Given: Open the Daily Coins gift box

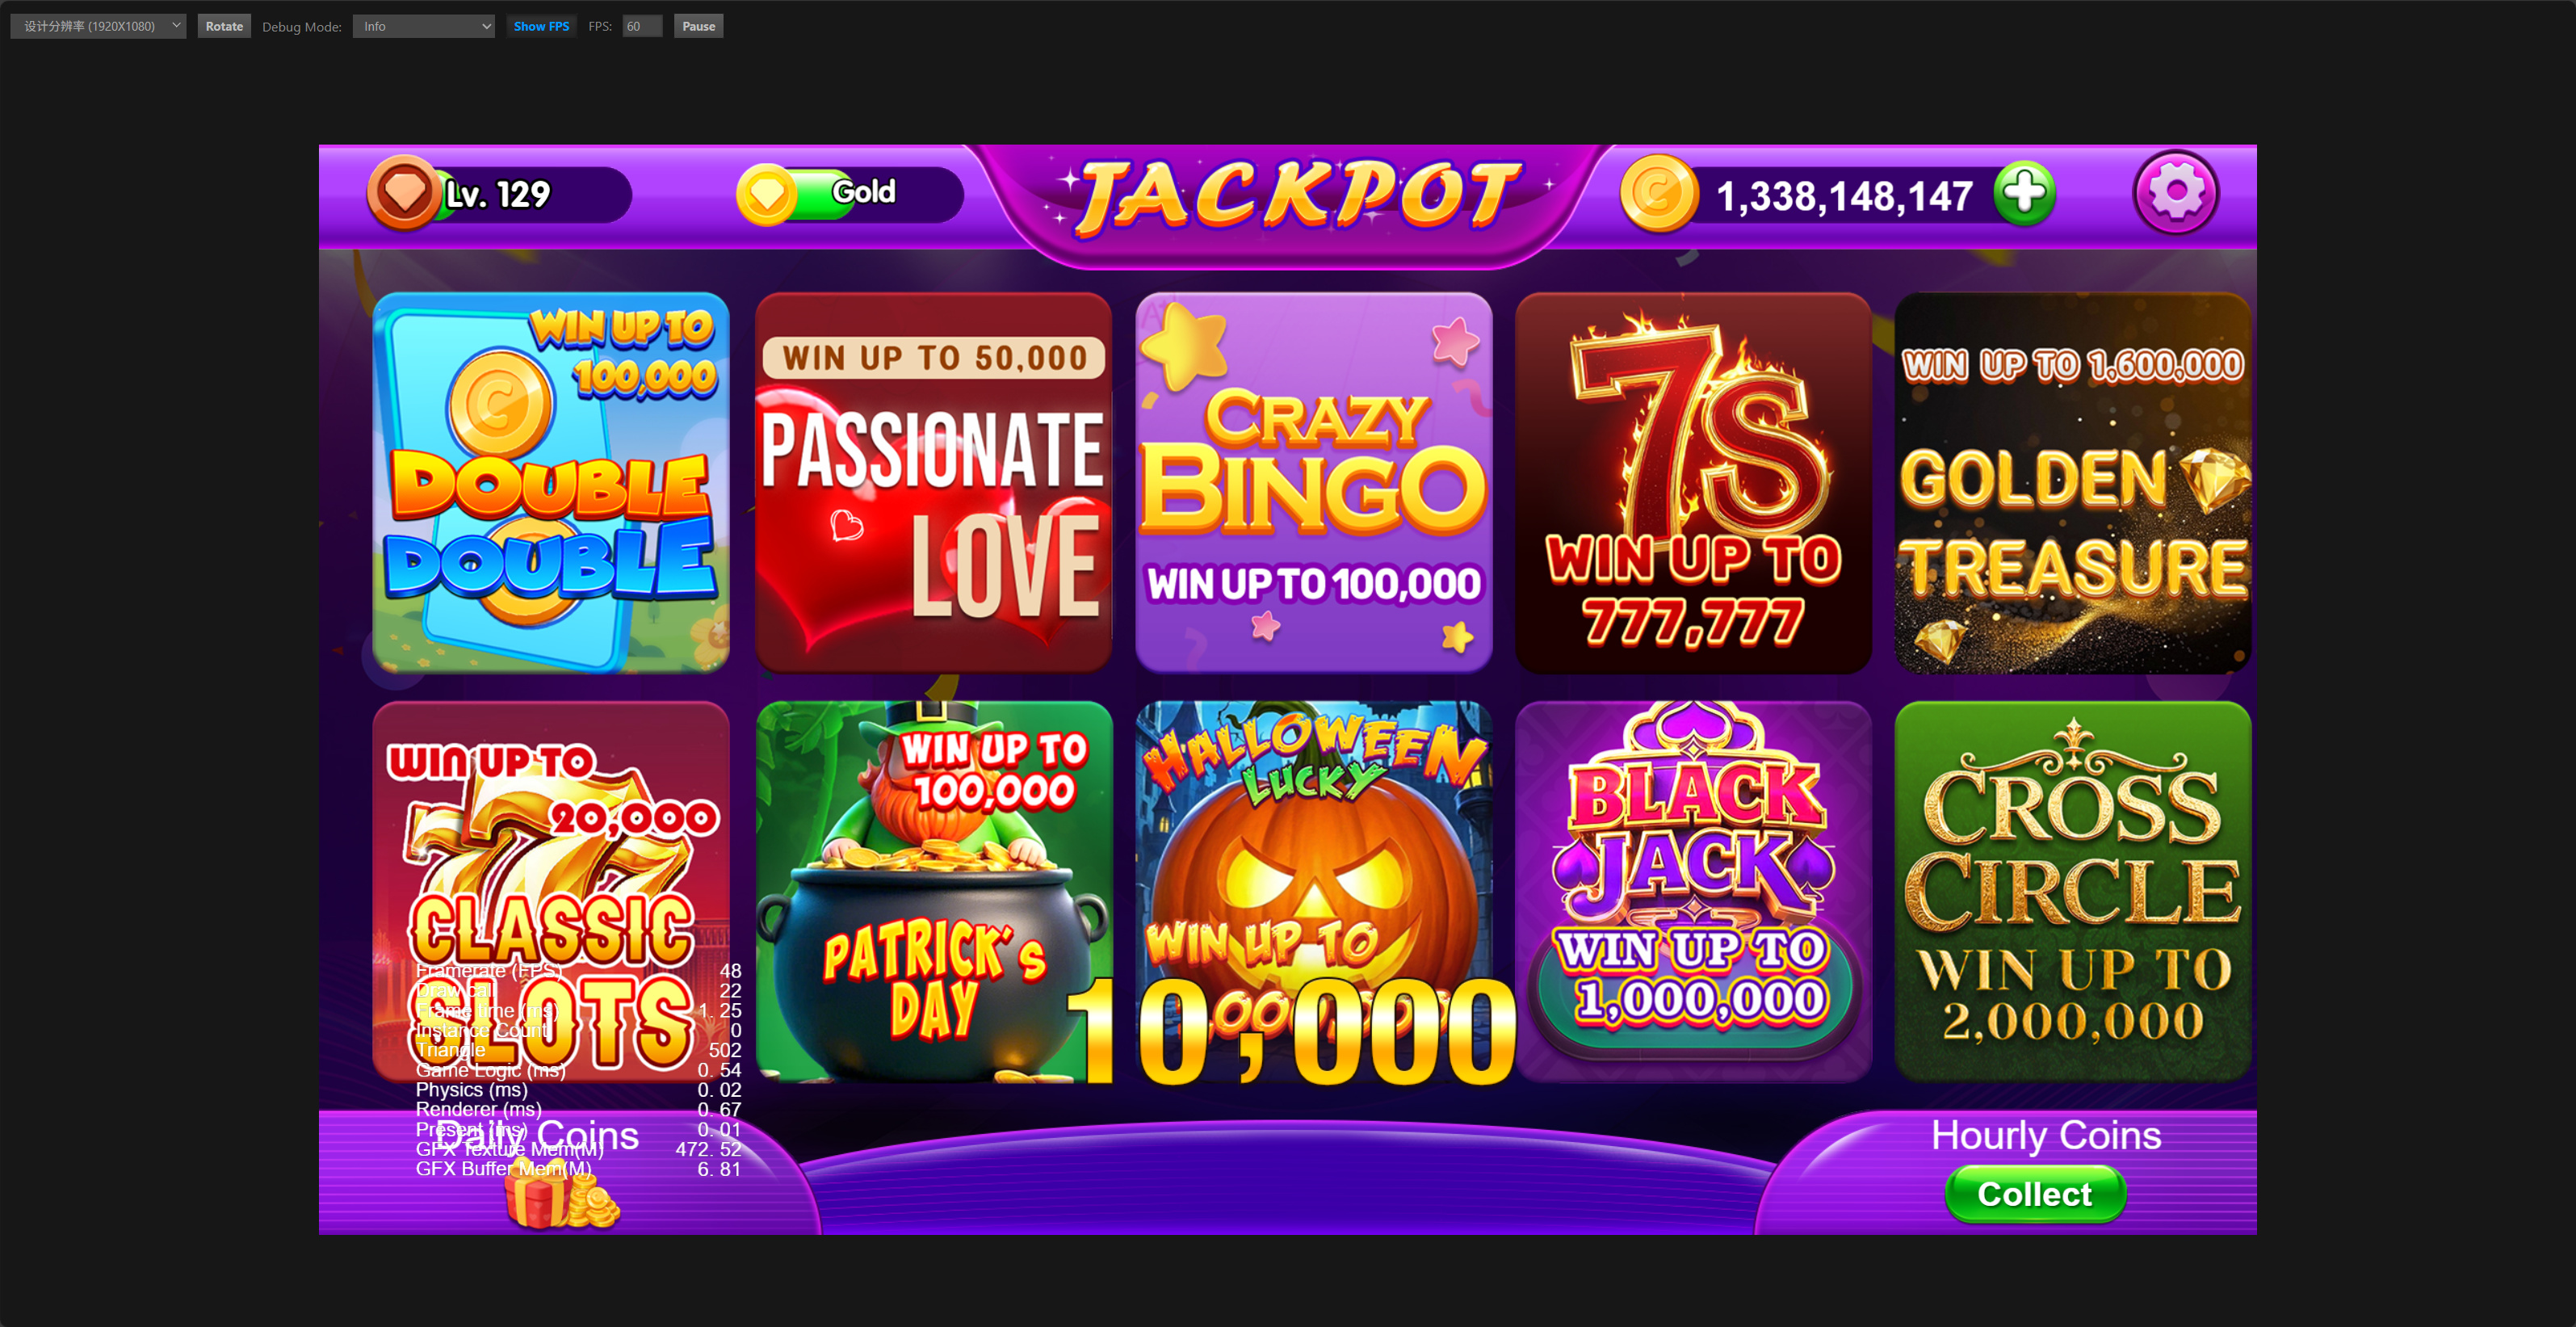Looking at the screenshot, I should tap(561, 1196).
